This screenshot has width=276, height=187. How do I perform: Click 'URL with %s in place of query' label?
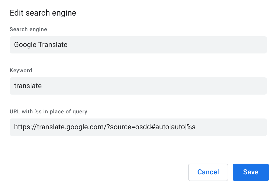point(48,112)
